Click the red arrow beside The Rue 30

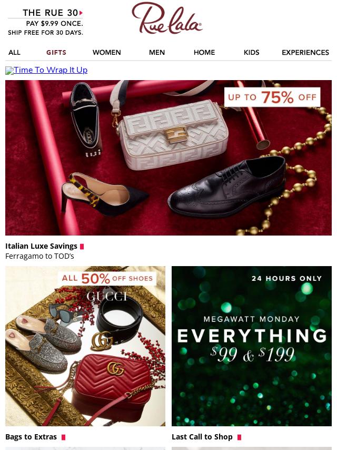(x=81, y=13)
